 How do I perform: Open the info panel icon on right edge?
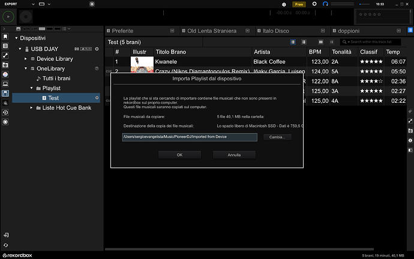pos(410,140)
